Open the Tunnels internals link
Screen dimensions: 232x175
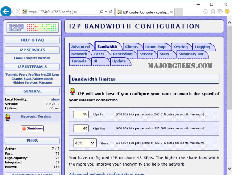coord(12,75)
